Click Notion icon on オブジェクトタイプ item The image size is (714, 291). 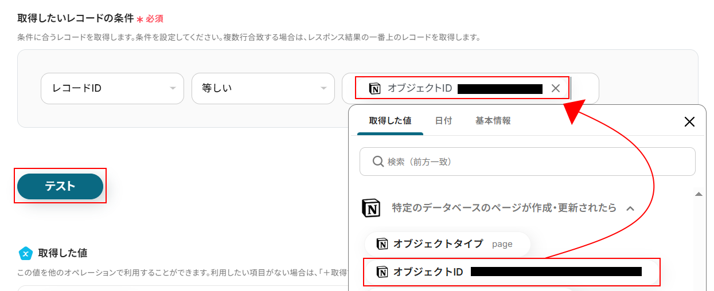point(382,244)
